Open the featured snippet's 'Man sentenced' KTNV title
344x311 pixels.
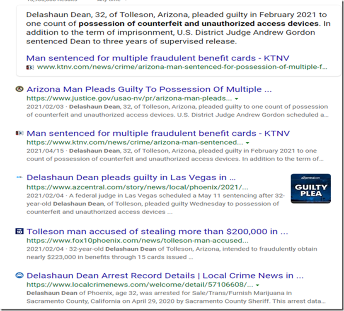click(157, 58)
